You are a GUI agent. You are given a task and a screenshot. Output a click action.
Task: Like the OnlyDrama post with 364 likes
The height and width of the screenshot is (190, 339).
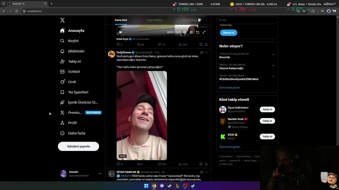162,164
